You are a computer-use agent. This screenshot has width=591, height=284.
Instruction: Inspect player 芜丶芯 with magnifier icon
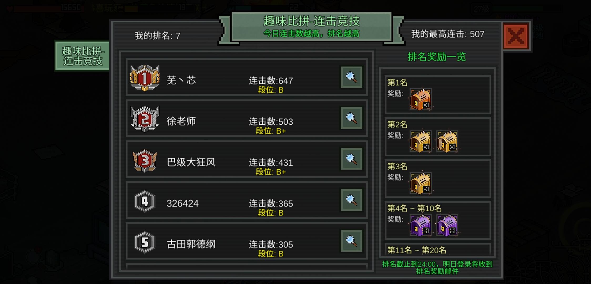[351, 77]
